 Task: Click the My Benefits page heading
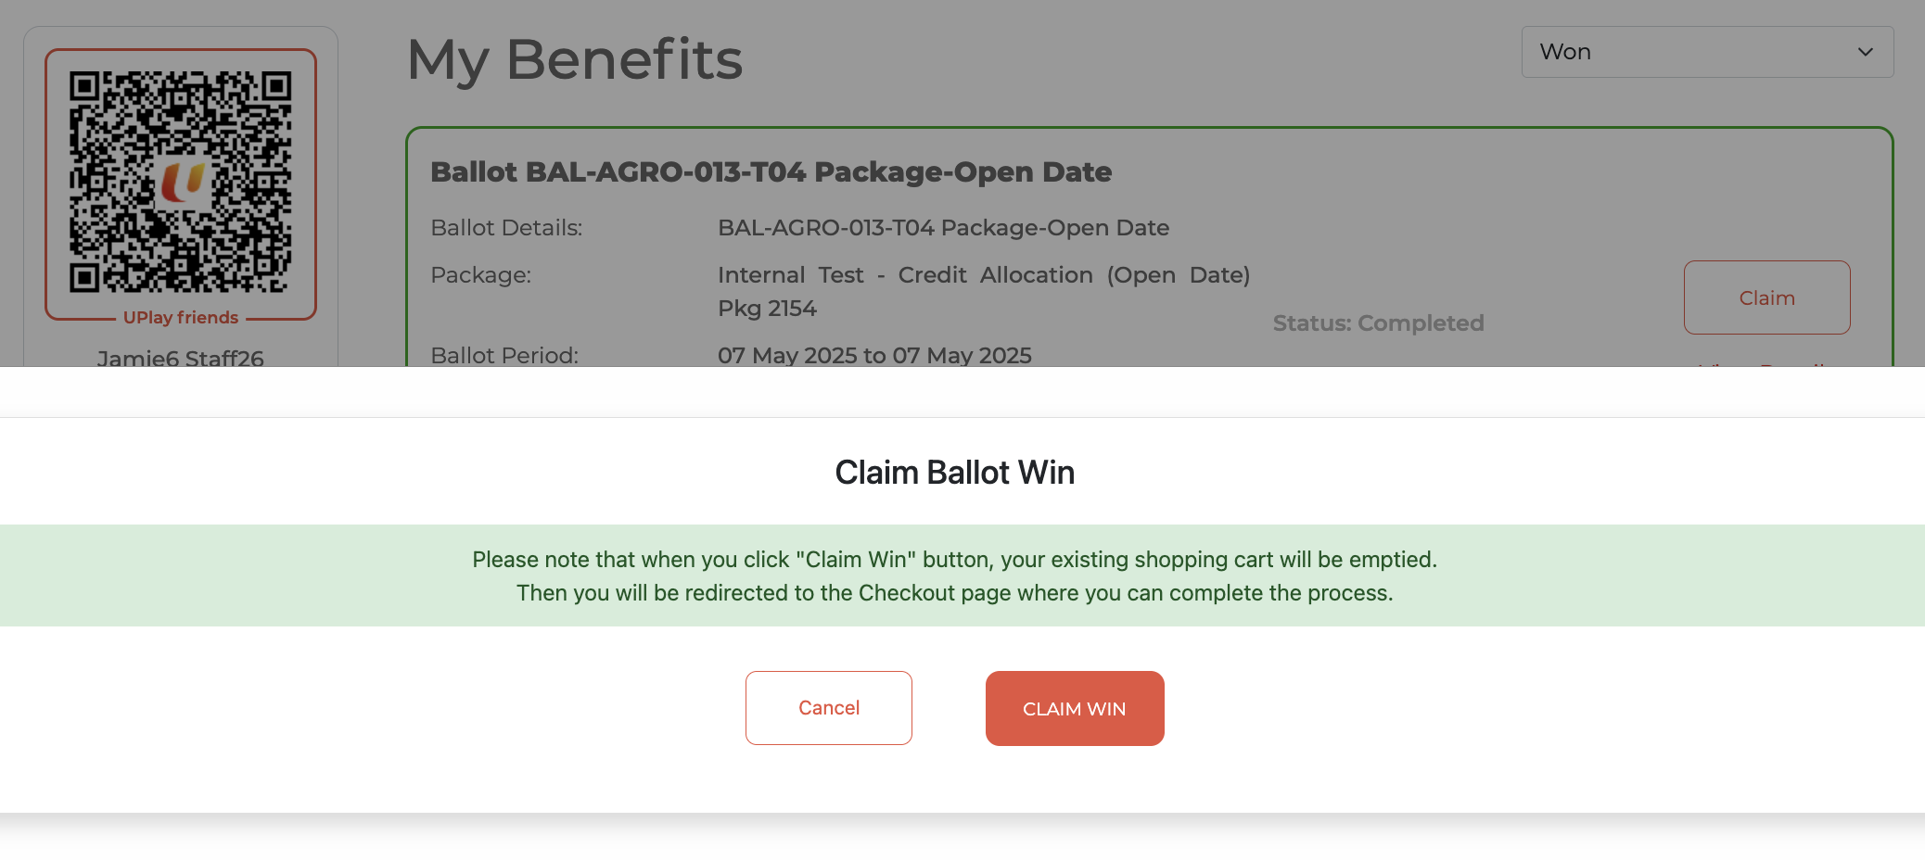575,59
